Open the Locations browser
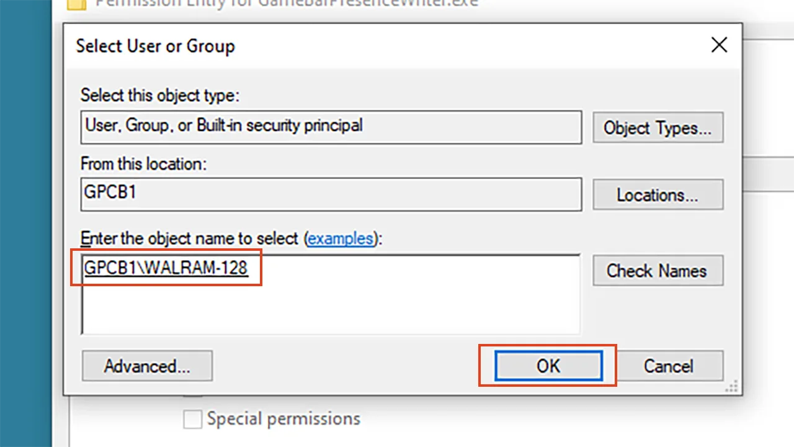The width and height of the screenshot is (794, 447). click(x=658, y=195)
